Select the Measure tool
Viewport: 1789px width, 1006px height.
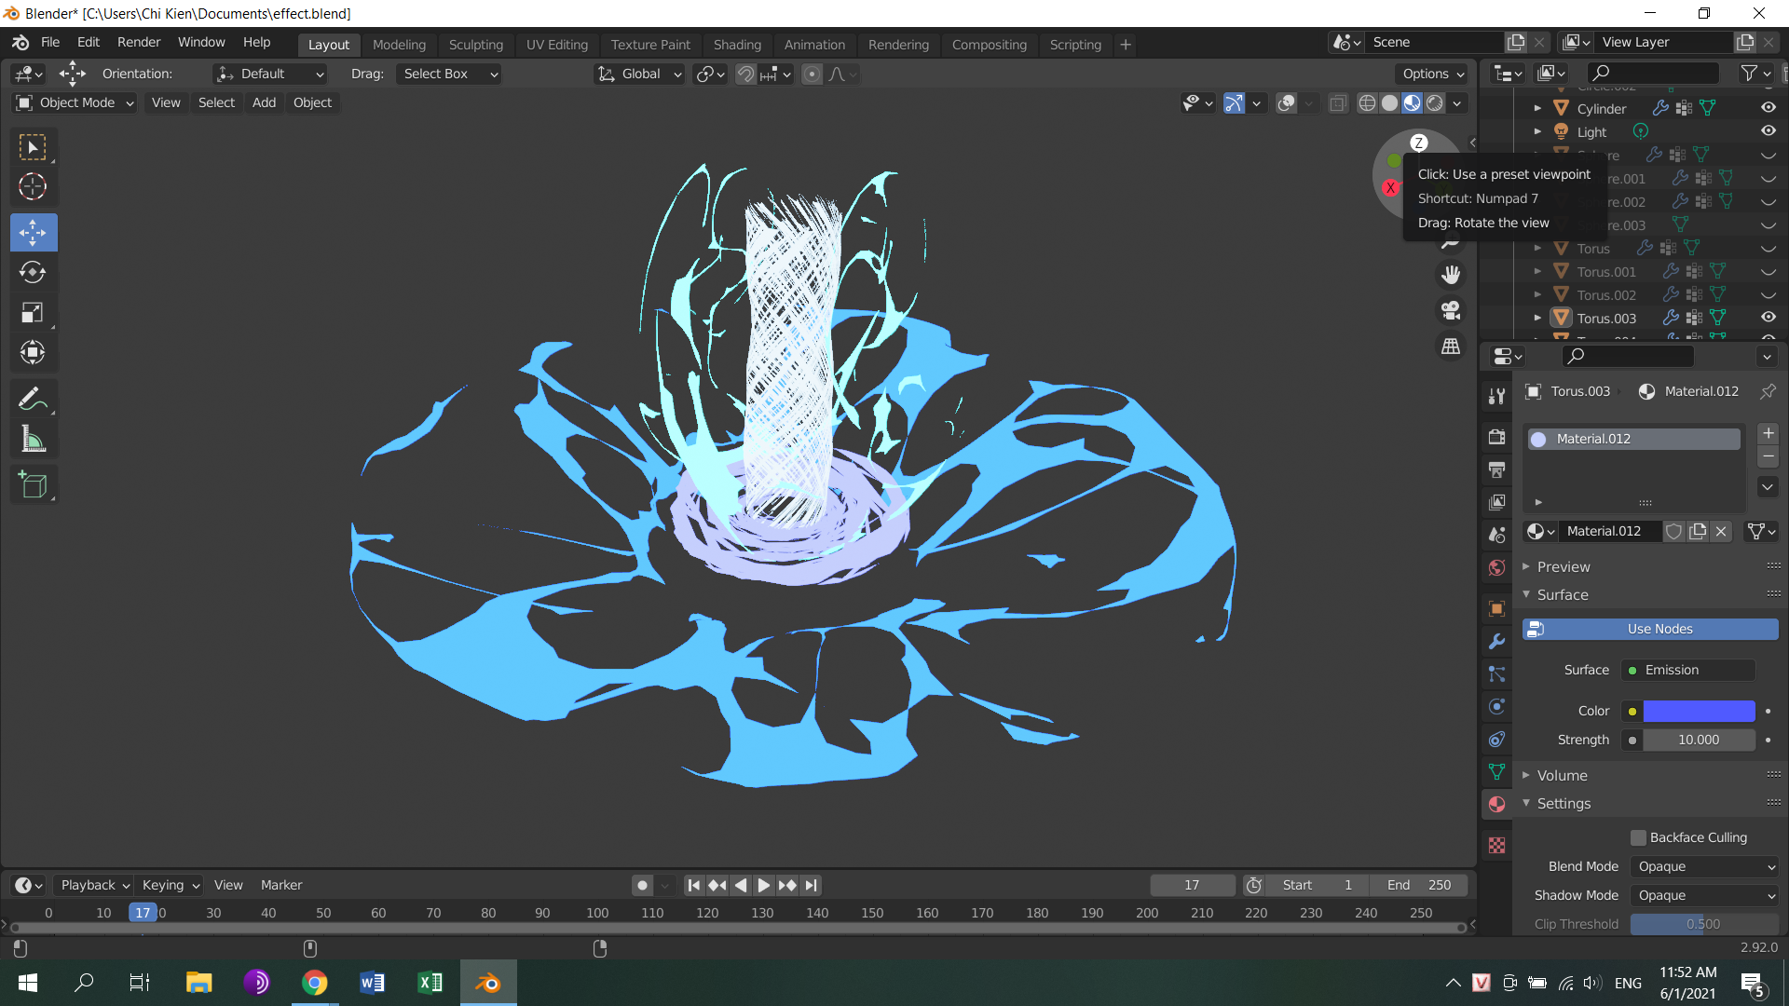pyautogui.click(x=33, y=439)
